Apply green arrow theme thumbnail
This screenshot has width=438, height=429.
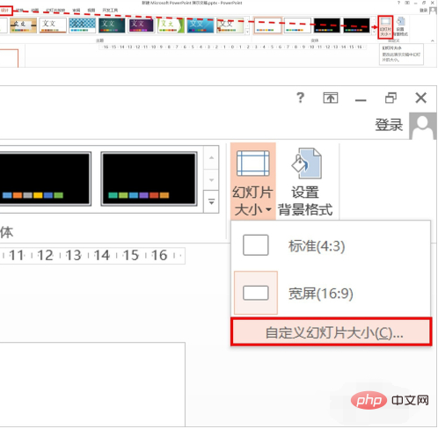click(x=171, y=25)
